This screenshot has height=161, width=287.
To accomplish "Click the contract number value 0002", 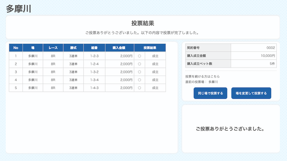I will tap(271, 48).
